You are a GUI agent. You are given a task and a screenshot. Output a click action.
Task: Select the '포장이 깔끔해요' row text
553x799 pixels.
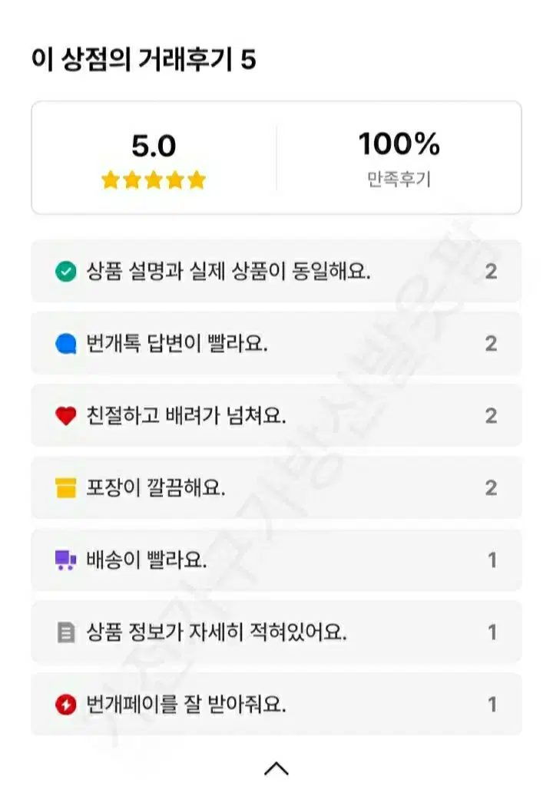pos(156,487)
